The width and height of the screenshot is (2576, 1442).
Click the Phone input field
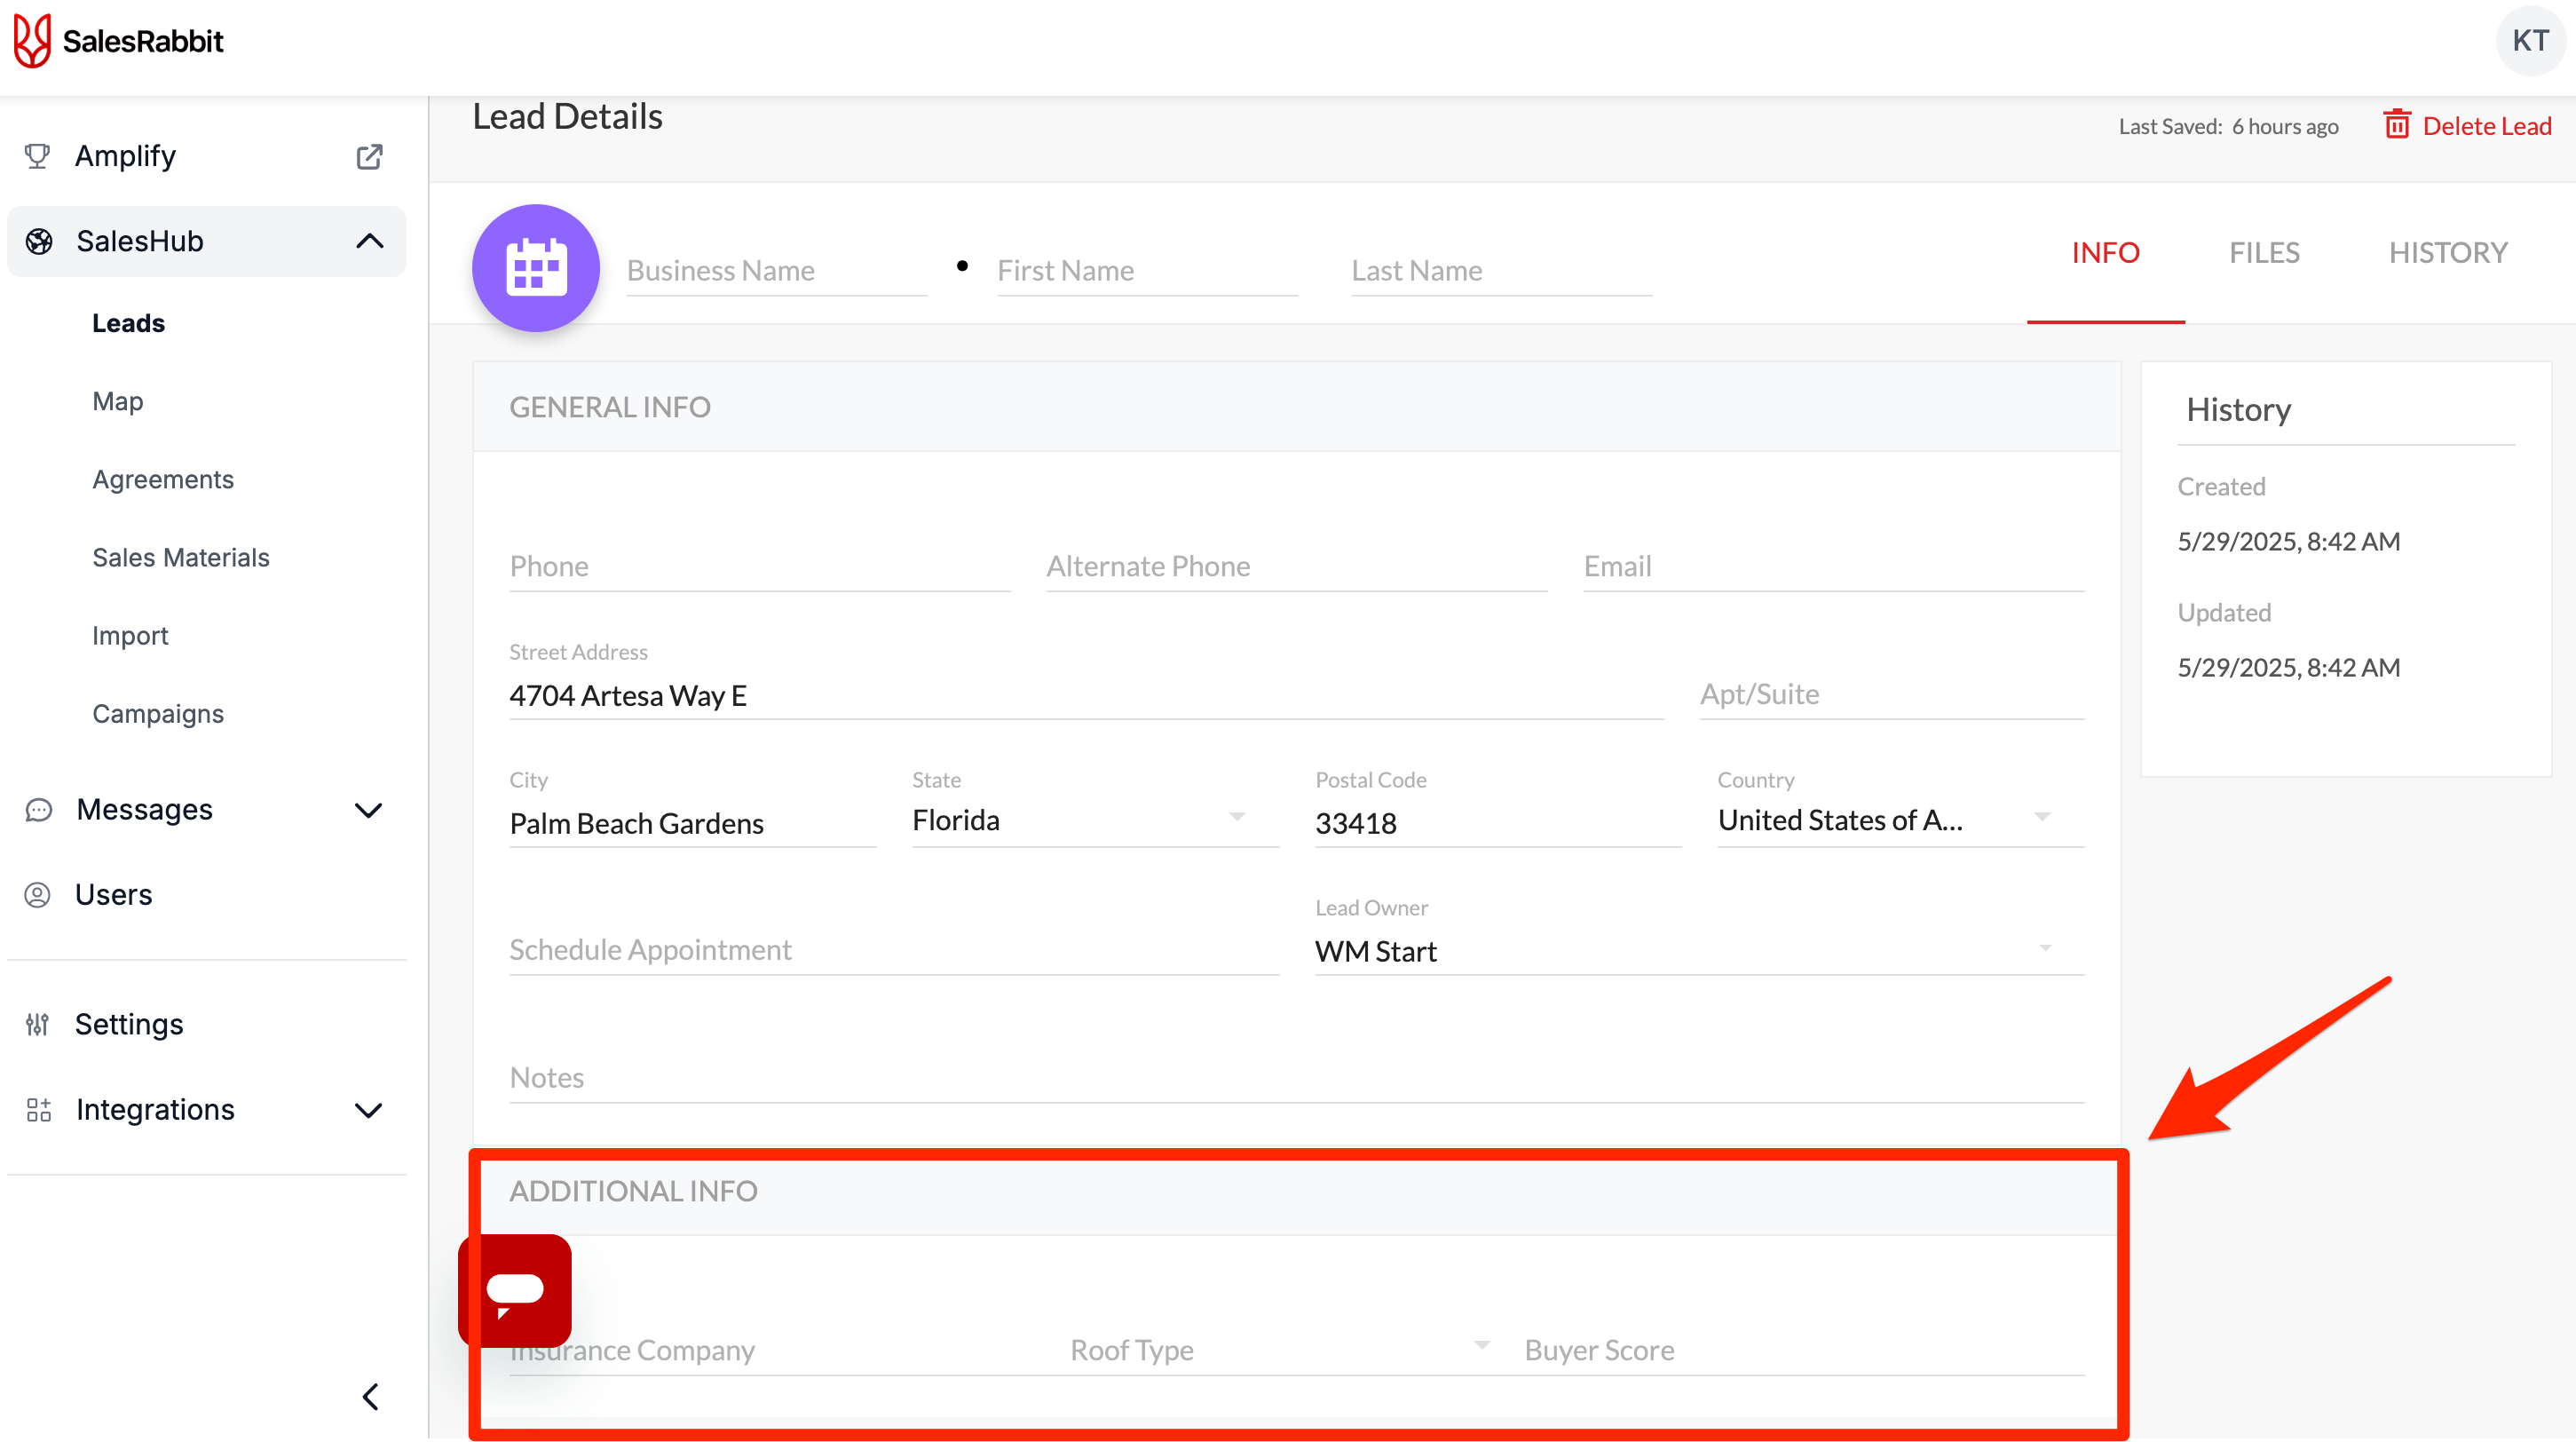coord(759,566)
